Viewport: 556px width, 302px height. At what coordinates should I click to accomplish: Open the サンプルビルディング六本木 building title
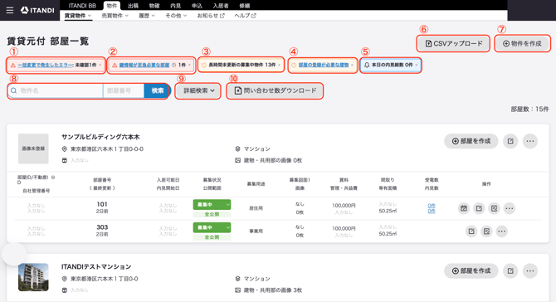[100, 137]
